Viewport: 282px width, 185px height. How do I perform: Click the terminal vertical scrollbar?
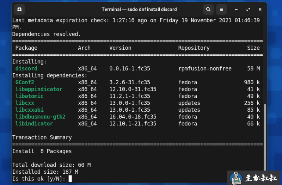coord(265,137)
